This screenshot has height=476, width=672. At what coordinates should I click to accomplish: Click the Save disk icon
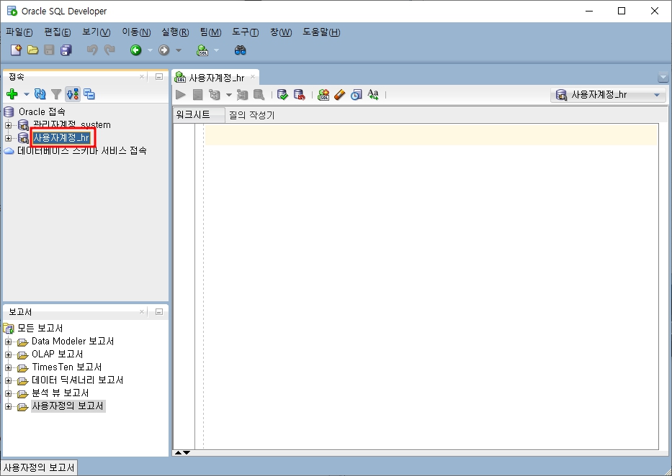coord(49,50)
